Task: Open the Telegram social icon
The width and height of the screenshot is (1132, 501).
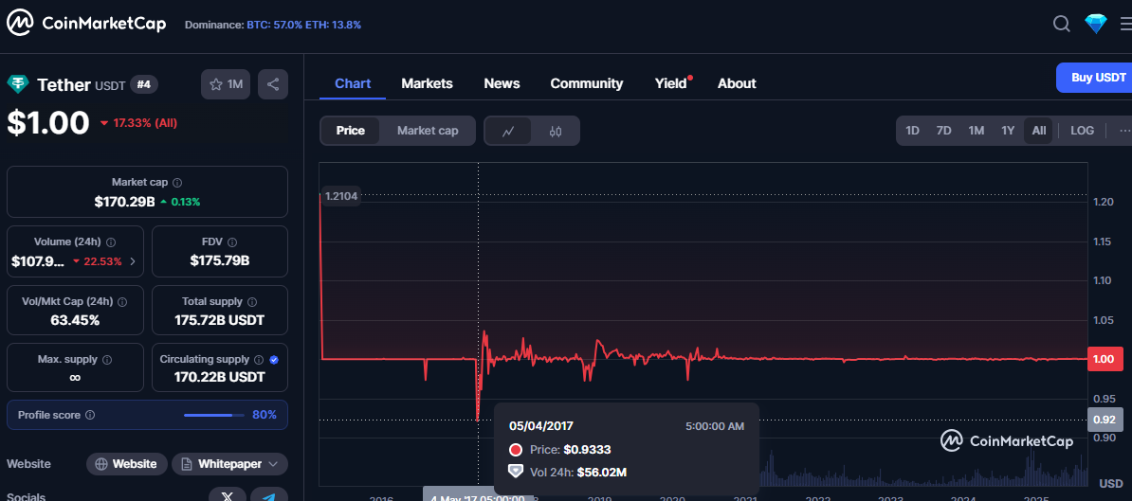Action: pos(268,494)
